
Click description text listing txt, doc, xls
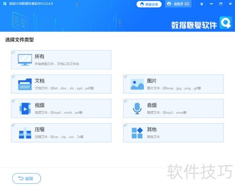(x=64, y=88)
